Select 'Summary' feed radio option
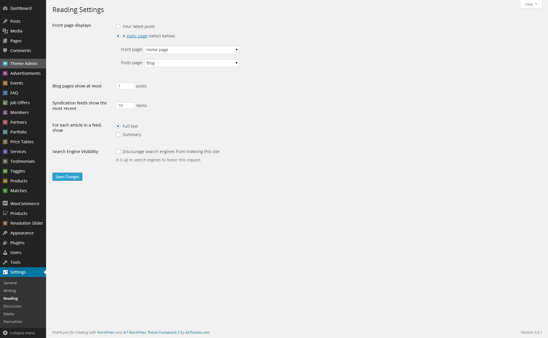The width and height of the screenshot is (548, 338). pos(118,135)
